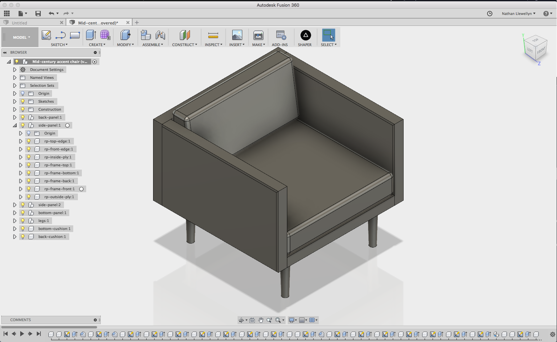Select the Pan hand tool
Image resolution: width=557 pixels, height=342 pixels.
pos(261,320)
